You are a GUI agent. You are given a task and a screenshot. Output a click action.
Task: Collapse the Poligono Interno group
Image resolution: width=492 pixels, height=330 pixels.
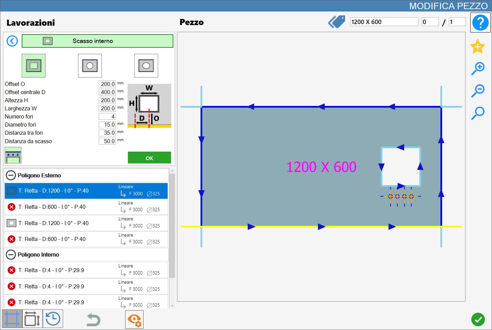pyautogui.click(x=11, y=255)
